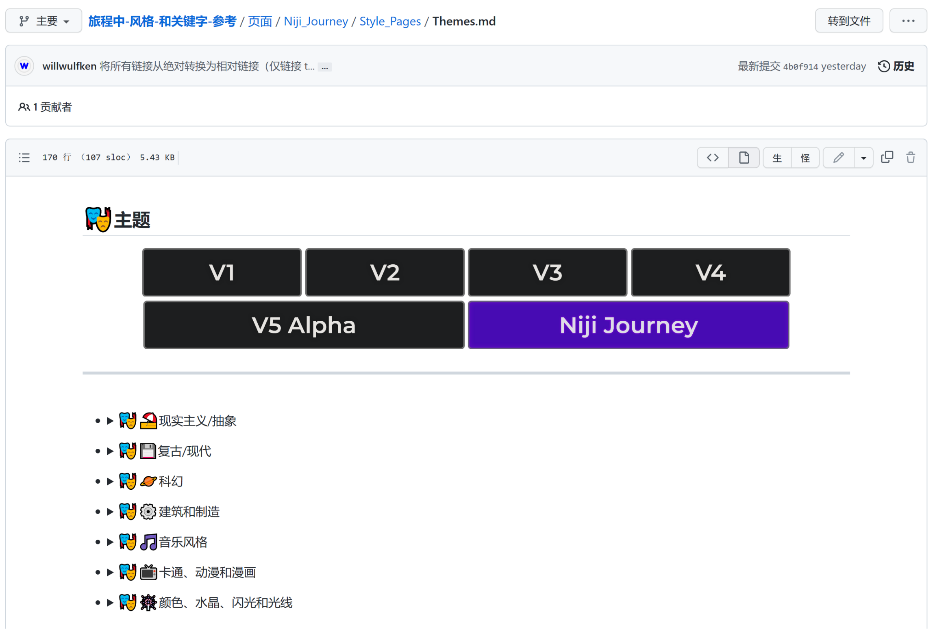Expand the 科幻 section
The width and height of the screenshot is (935, 629).
click(x=110, y=482)
